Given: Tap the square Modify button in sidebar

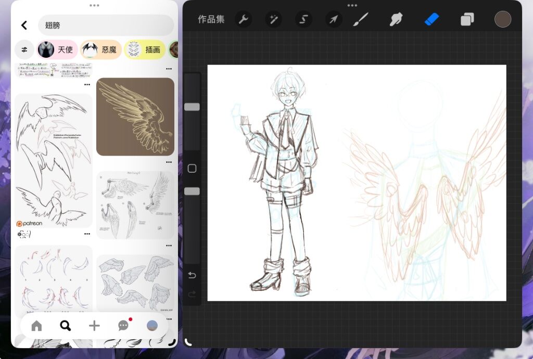Looking at the screenshot, I should (x=192, y=169).
